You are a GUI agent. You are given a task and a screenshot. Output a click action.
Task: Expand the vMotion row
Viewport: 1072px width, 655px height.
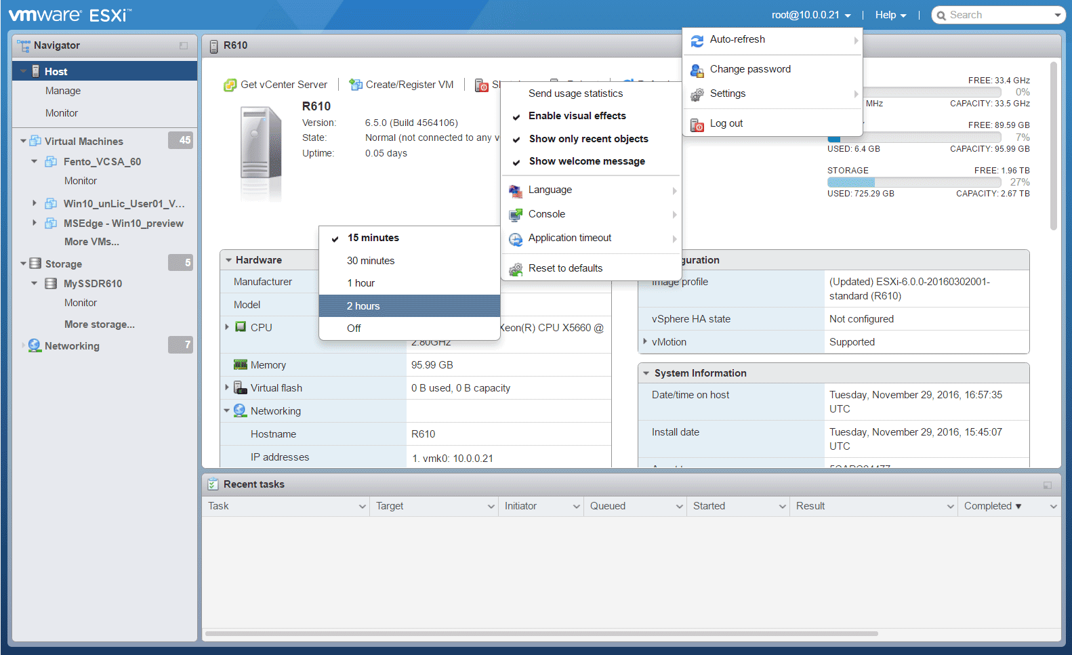(644, 341)
